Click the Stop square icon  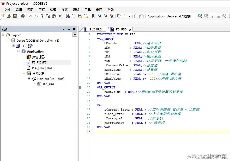(219, 17)
